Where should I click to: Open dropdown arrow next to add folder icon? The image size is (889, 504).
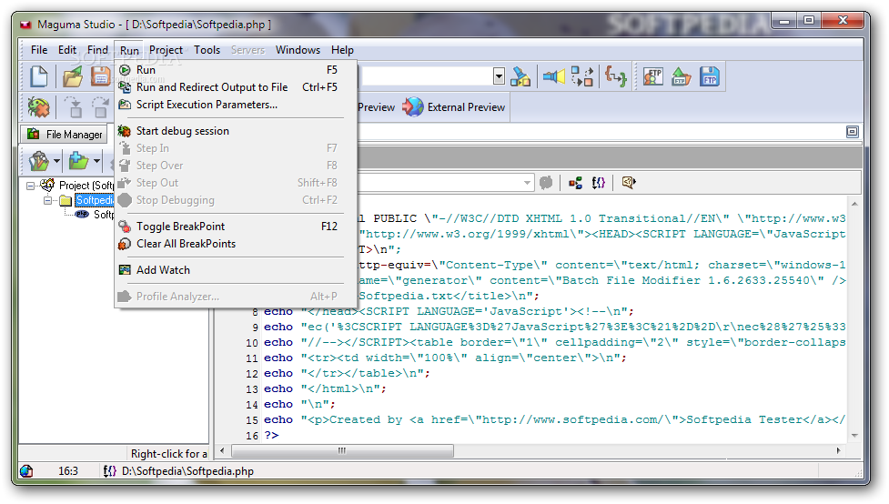[x=97, y=162]
